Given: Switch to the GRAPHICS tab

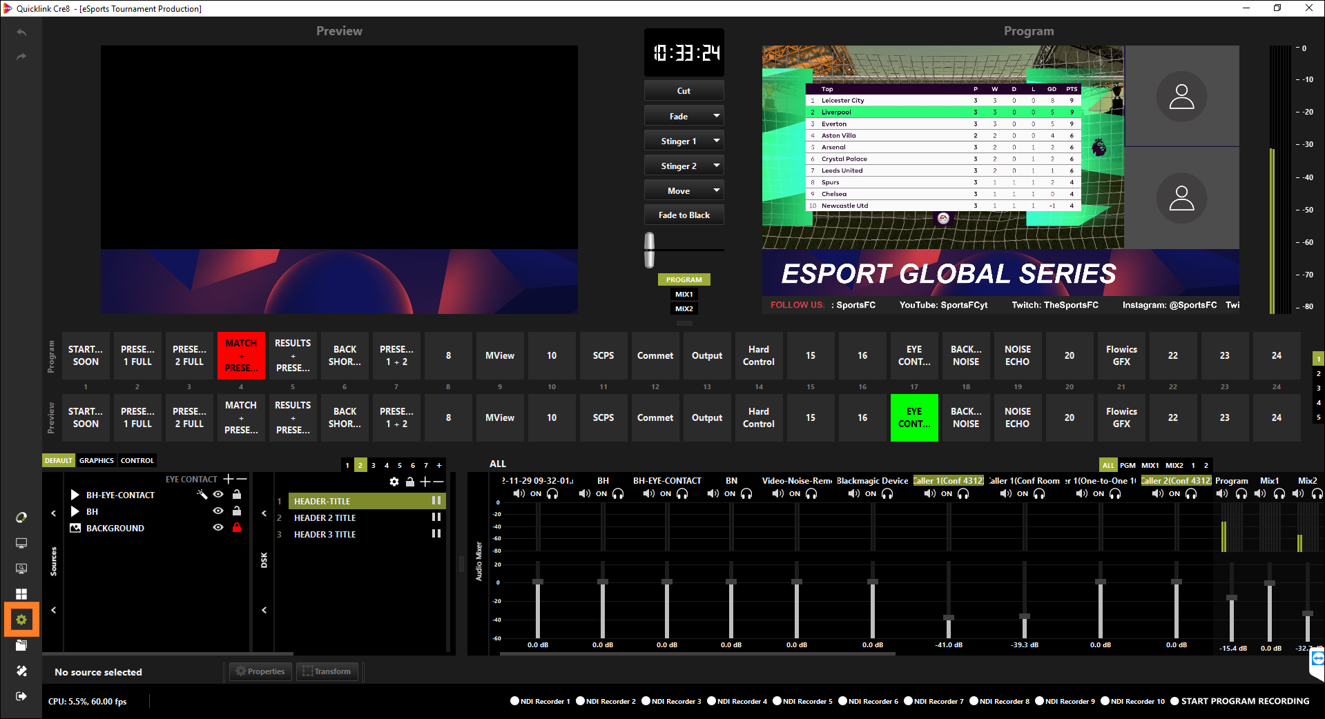Looking at the screenshot, I should [x=97, y=460].
